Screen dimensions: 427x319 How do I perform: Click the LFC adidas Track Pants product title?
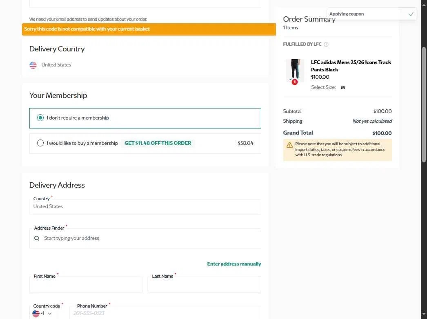351,66
